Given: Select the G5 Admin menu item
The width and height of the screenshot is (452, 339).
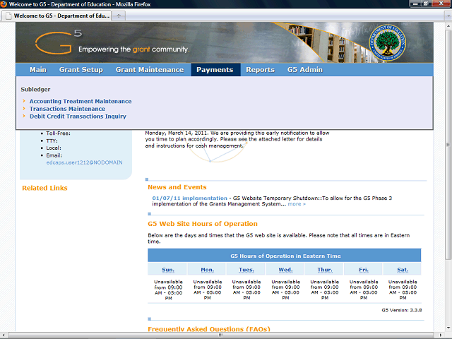Looking at the screenshot, I should pyautogui.click(x=304, y=70).
